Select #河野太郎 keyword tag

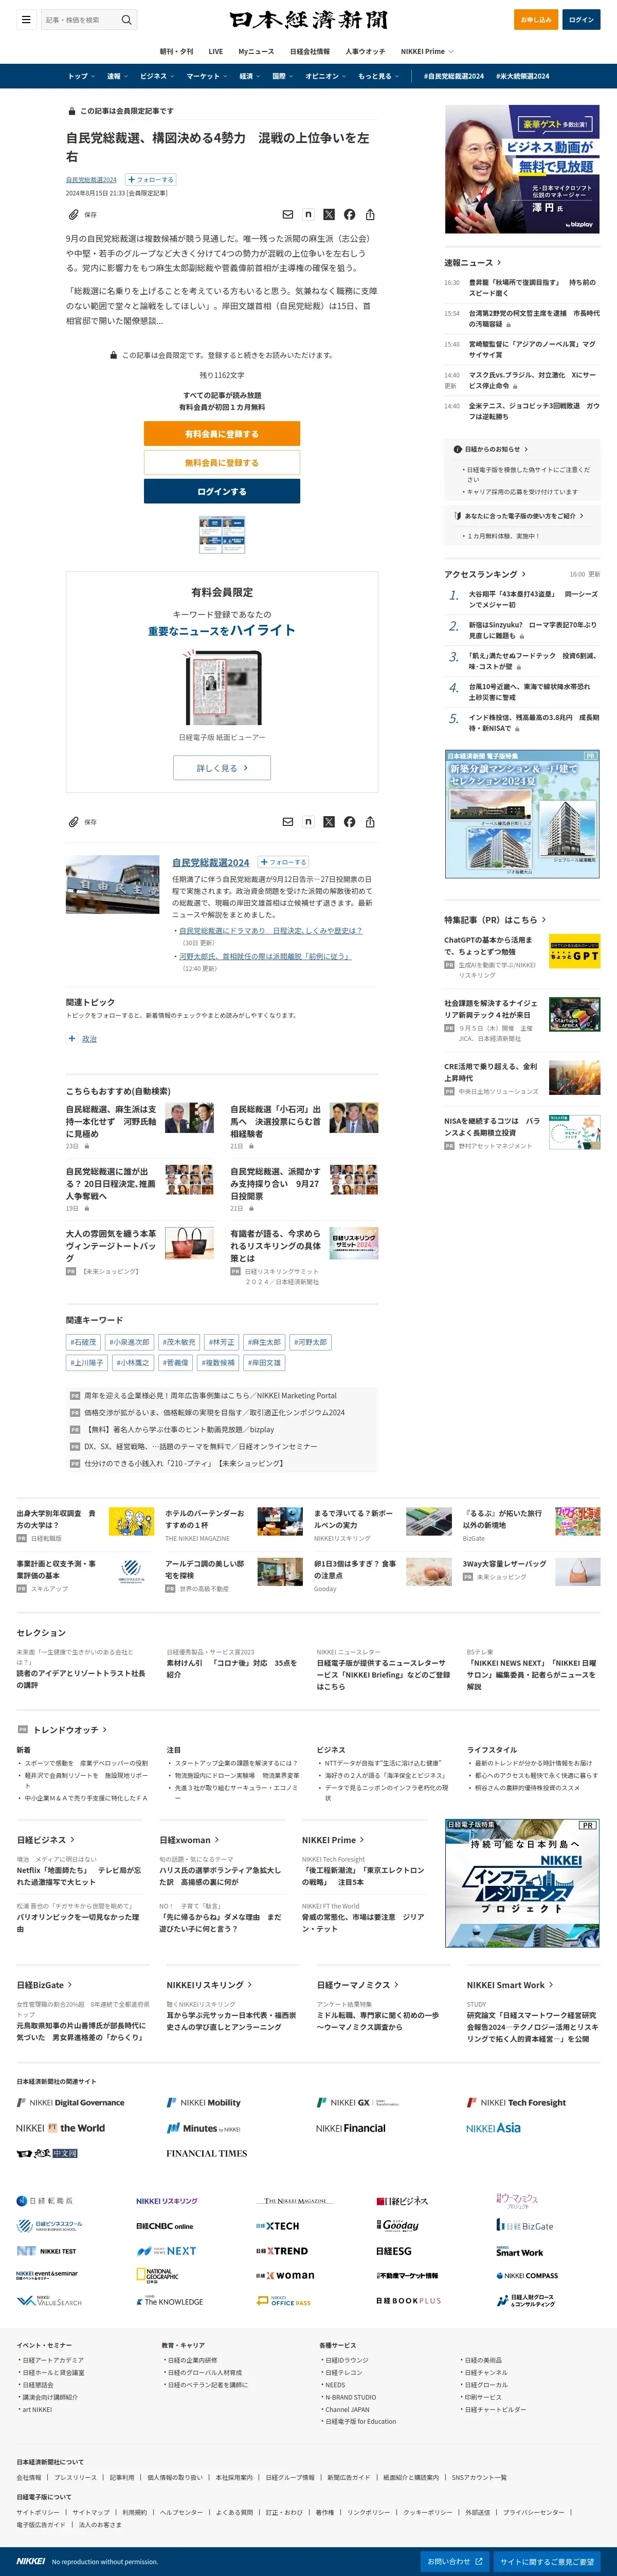312,1342
